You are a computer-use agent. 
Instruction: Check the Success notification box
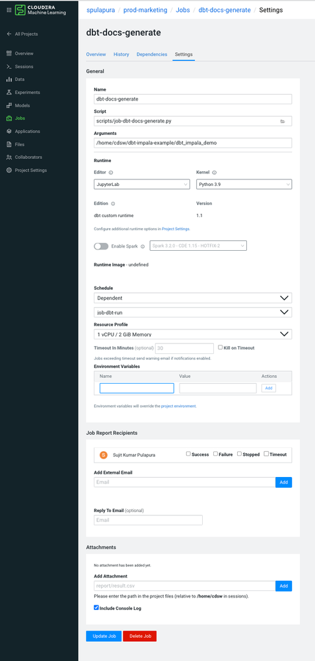pyautogui.click(x=188, y=454)
